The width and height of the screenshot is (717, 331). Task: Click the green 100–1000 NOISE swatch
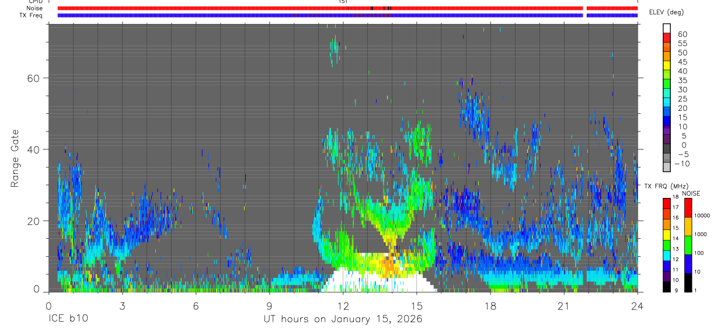point(688,245)
